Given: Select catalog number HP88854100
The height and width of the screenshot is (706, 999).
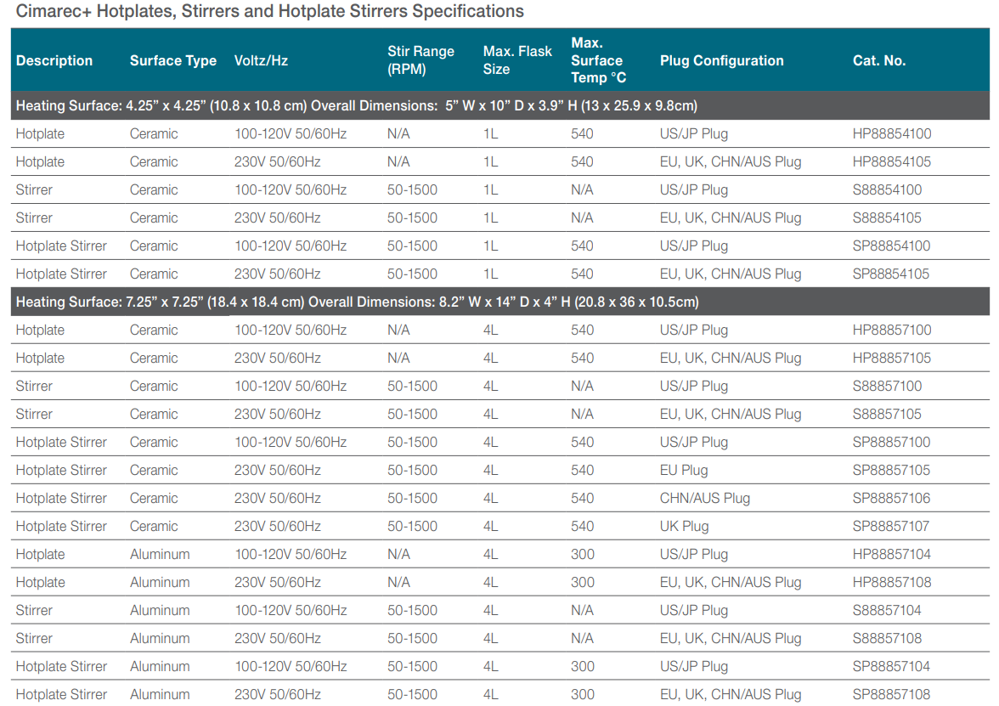Looking at the screenshot, I should [x=892, y=134].
